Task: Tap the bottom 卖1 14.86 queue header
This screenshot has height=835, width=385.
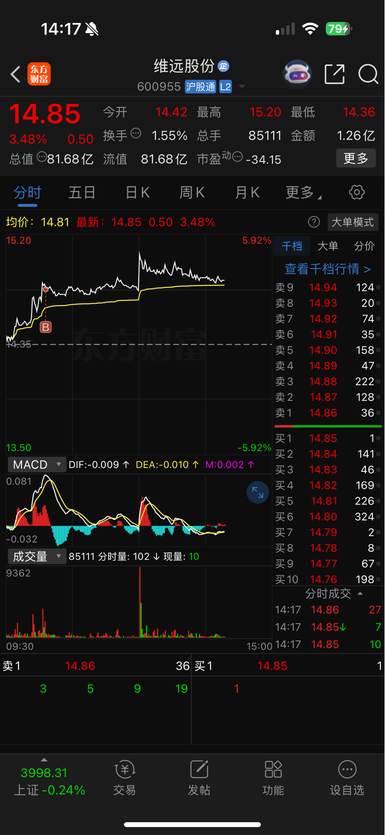Action: coord(96,666)
